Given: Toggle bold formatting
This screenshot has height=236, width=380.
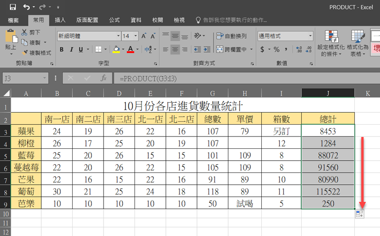Looking at the screenshot, I should point(62,49).
